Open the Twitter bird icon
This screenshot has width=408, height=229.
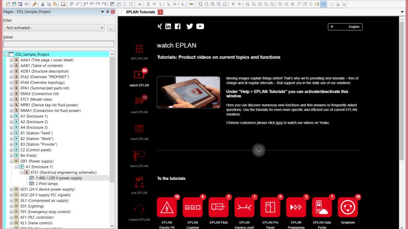point(190,26)
